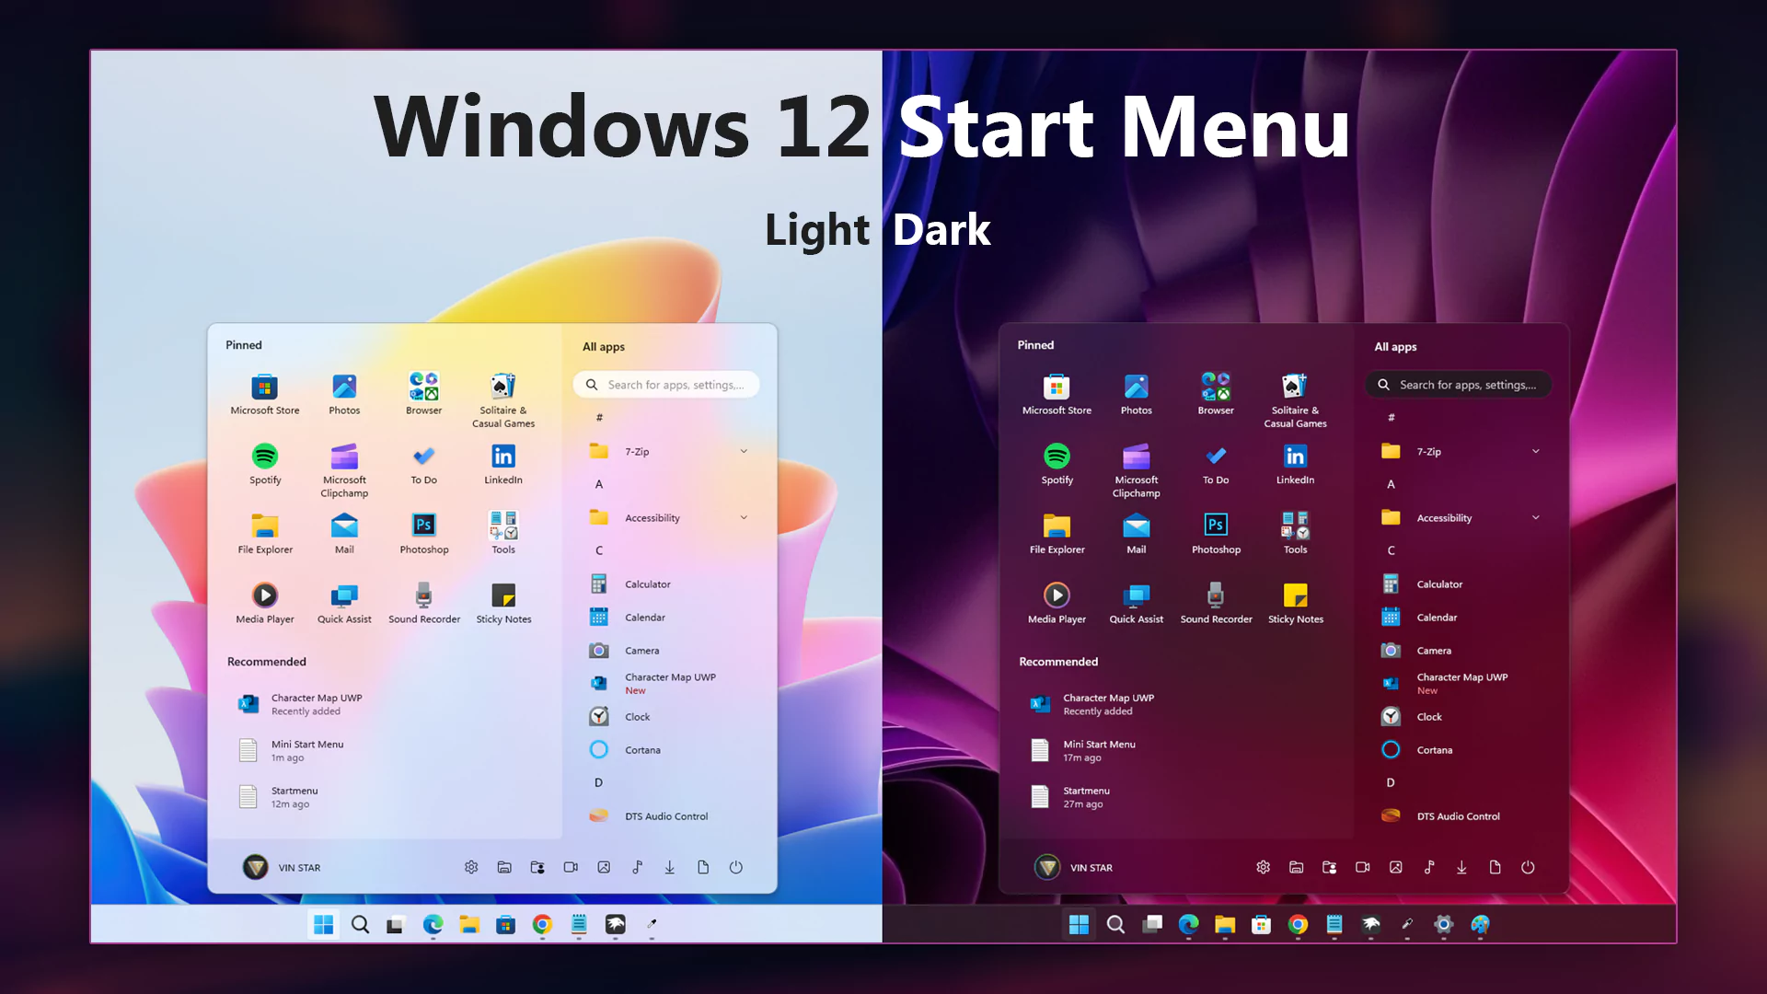Open Solitaire & Casual Games in light menu
Screen dimensions: 1767x994
[503, 401]
